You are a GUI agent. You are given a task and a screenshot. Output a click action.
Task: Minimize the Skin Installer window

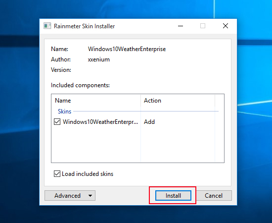181,26
